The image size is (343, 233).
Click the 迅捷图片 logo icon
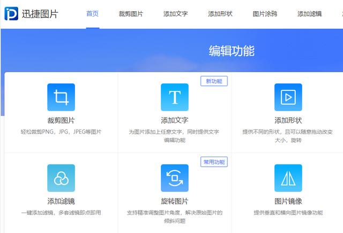click(x=11, y=13)
